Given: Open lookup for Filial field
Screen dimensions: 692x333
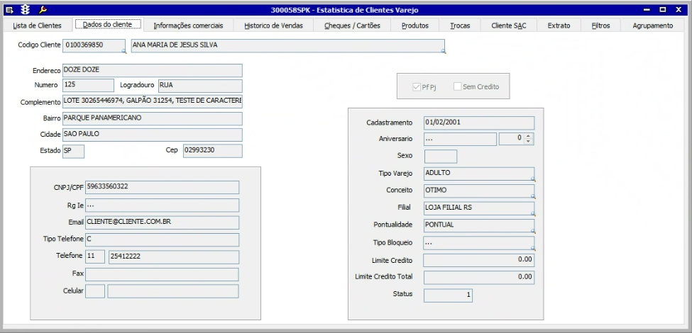Looking at the screenshot, I should (533, 214).
